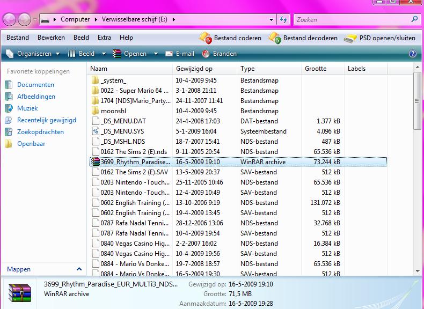This screenshot has width=424, height=309.
Task: Click the large WinRAR icon in details pane
Action: coord(19,292)
